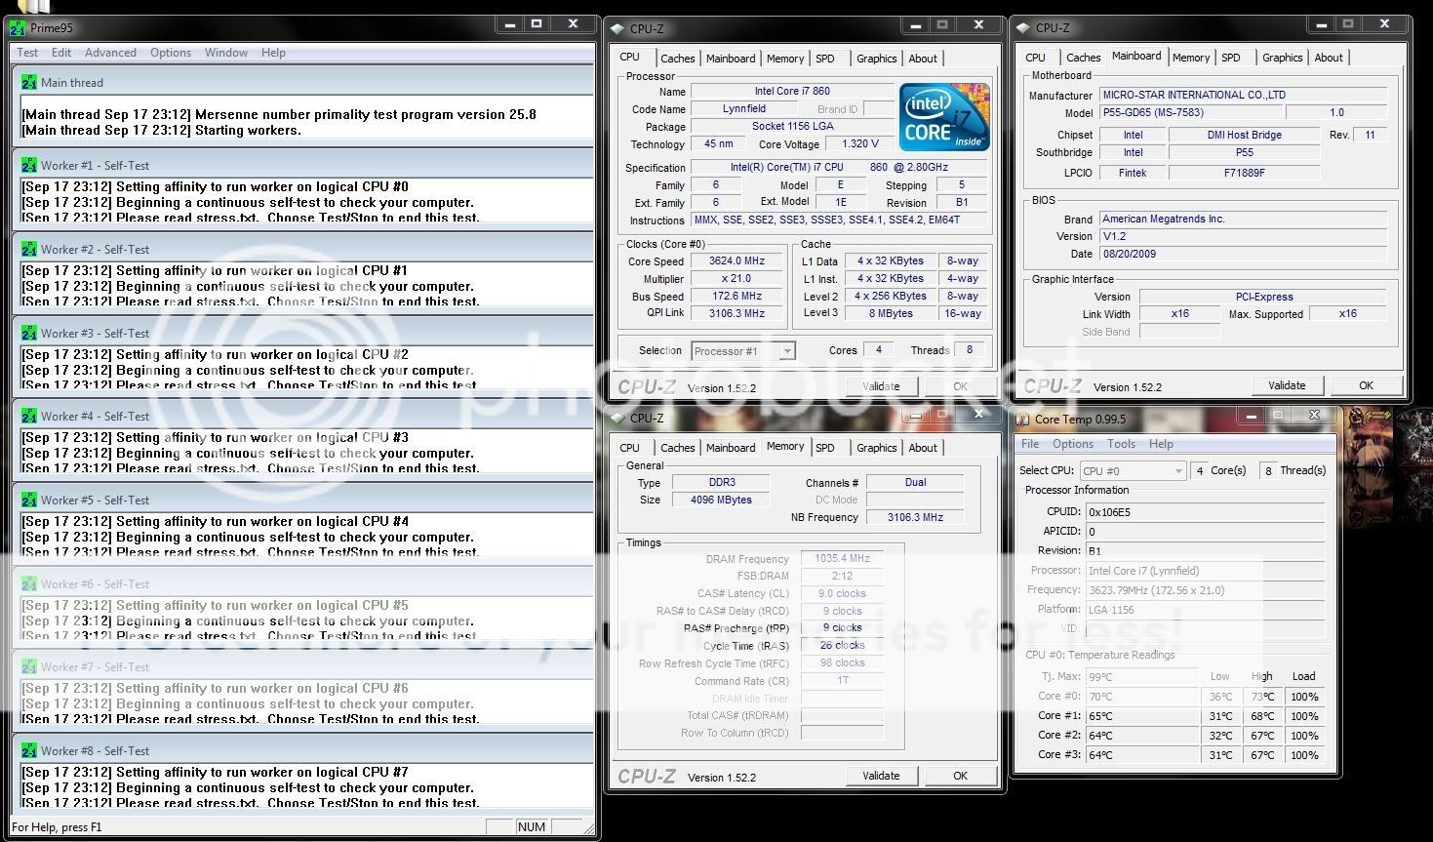Screen dimensions: 1433x842
Task: Open the Processor #1 selection dropdown
Action: pyautogui.click(x=786, y=351)
